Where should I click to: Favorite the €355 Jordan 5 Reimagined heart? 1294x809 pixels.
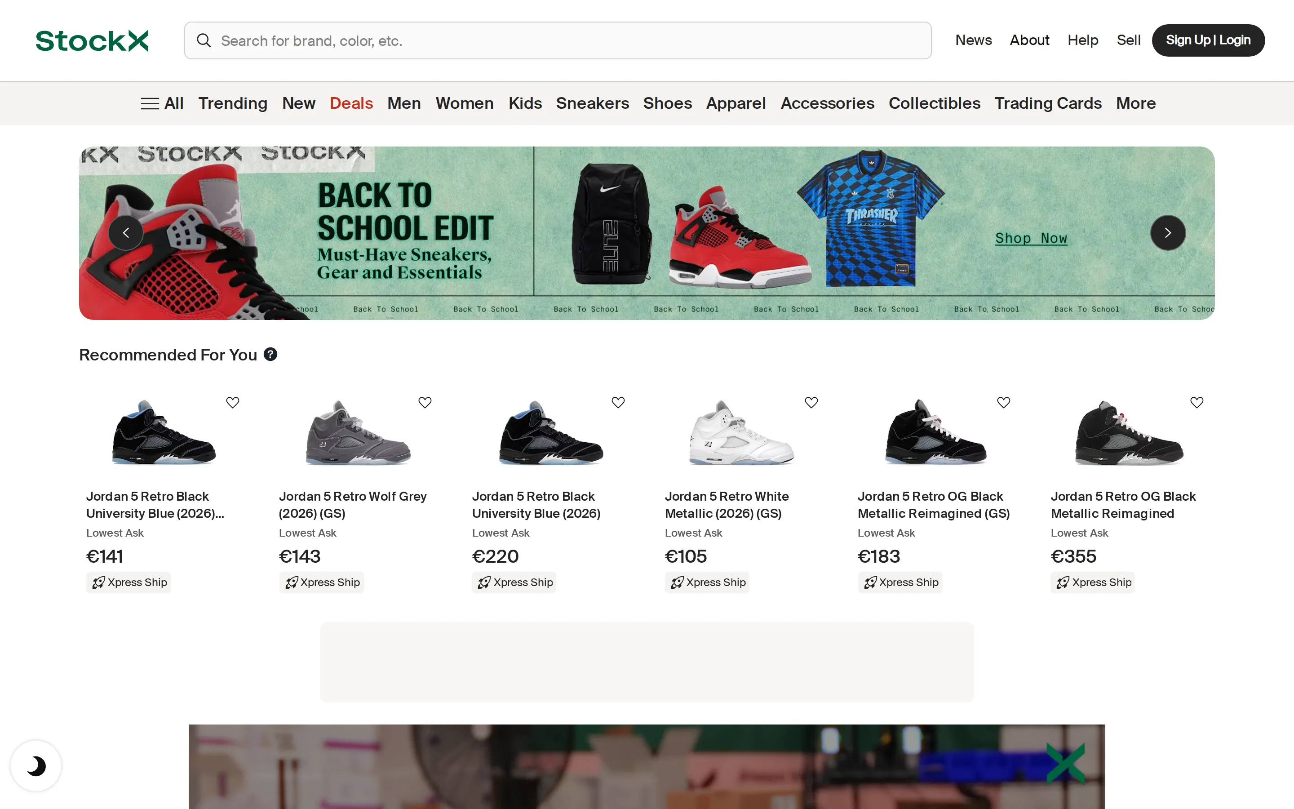[x=1197, y=402]
